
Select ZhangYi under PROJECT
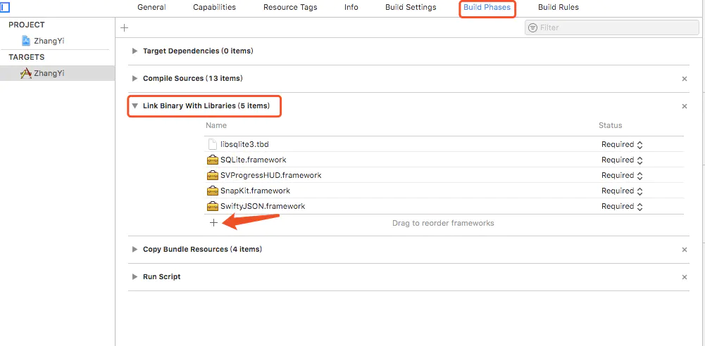tap(49, 41)
